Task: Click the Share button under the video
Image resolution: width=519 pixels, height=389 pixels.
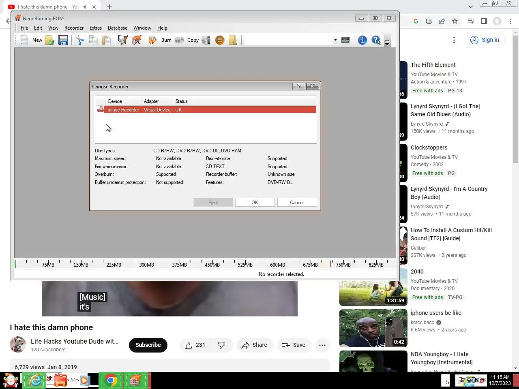Action: pos(255,345)
